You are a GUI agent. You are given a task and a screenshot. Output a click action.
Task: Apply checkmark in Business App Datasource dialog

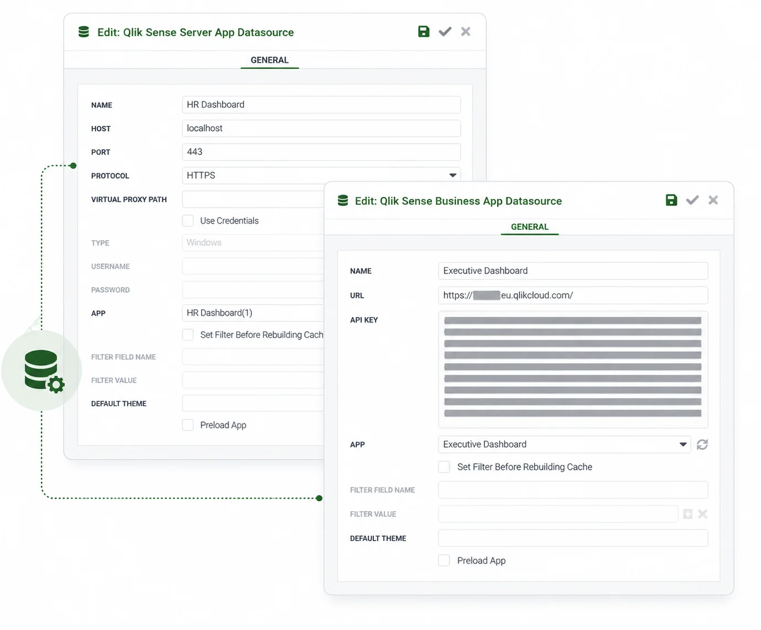point(693,200)
